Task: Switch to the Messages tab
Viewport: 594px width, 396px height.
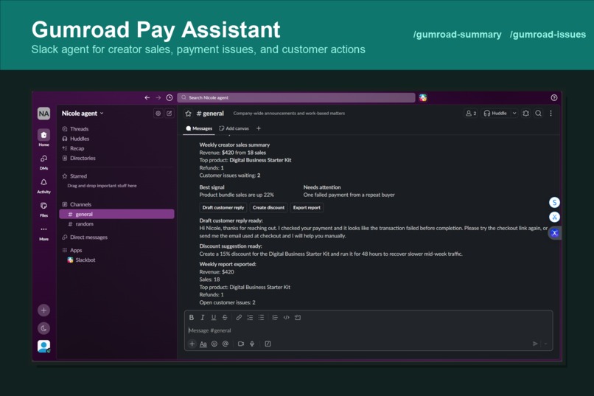Action: click(x=199, y=128)
